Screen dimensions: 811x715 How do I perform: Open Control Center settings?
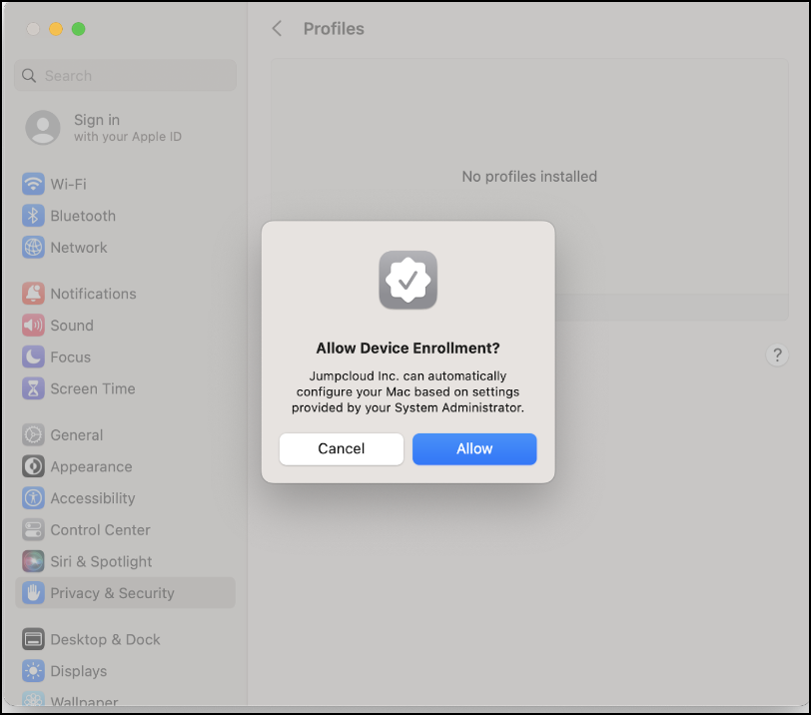click(x=100, y=530)
